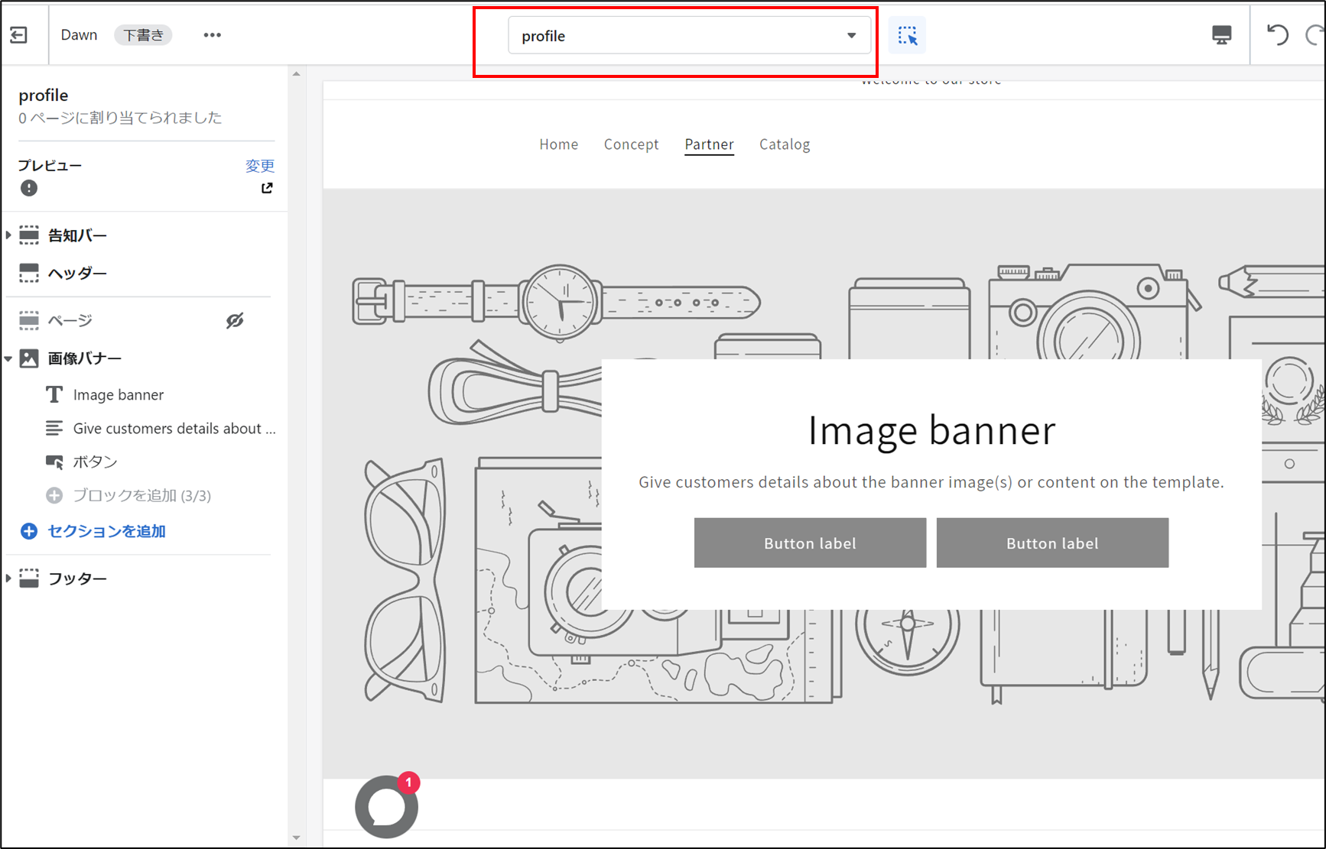This screenshot has width=1326, height=849.
Task: Toggle the inspector selection tool icon
Action: [907, 35]
